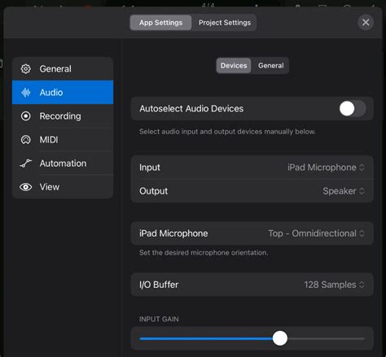Open the Input device dropdown
Viewport: 386px width, 357px height.
326,168
